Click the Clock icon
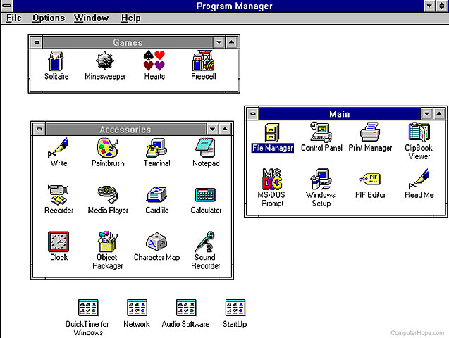The image size is (449, 338). click(59, 242)
